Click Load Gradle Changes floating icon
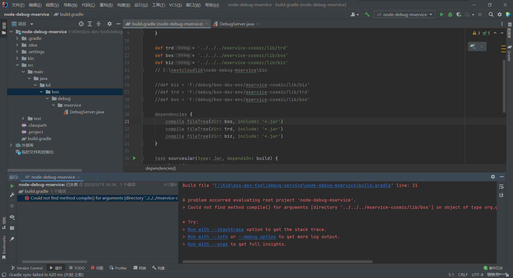The height and width of the screenshot is (278, 513). click(x=473, y=47)
